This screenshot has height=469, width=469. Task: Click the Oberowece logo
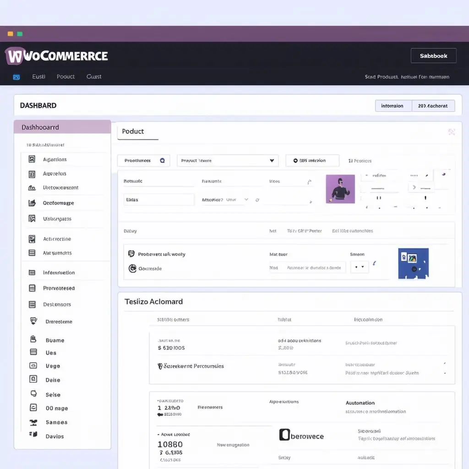point(301,435)
